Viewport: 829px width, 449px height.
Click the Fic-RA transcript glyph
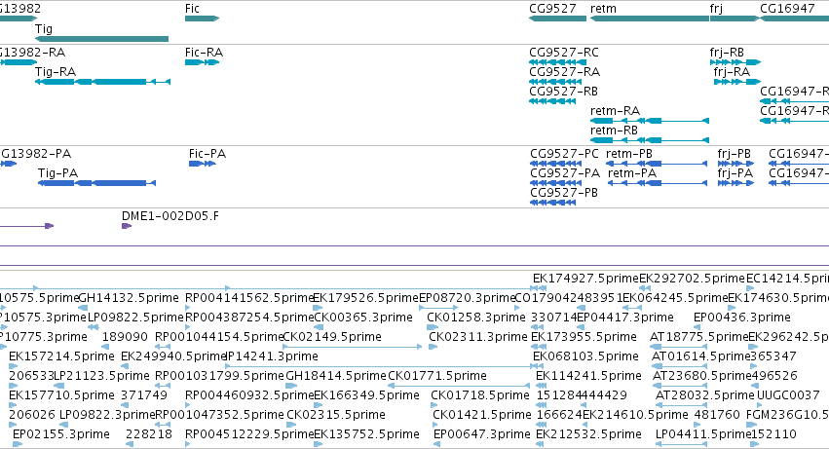coord(202,62)
